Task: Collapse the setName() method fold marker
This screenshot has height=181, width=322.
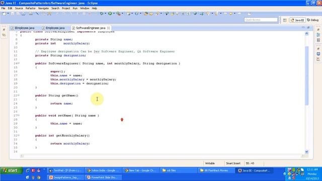Action: [x=19, y=115]
